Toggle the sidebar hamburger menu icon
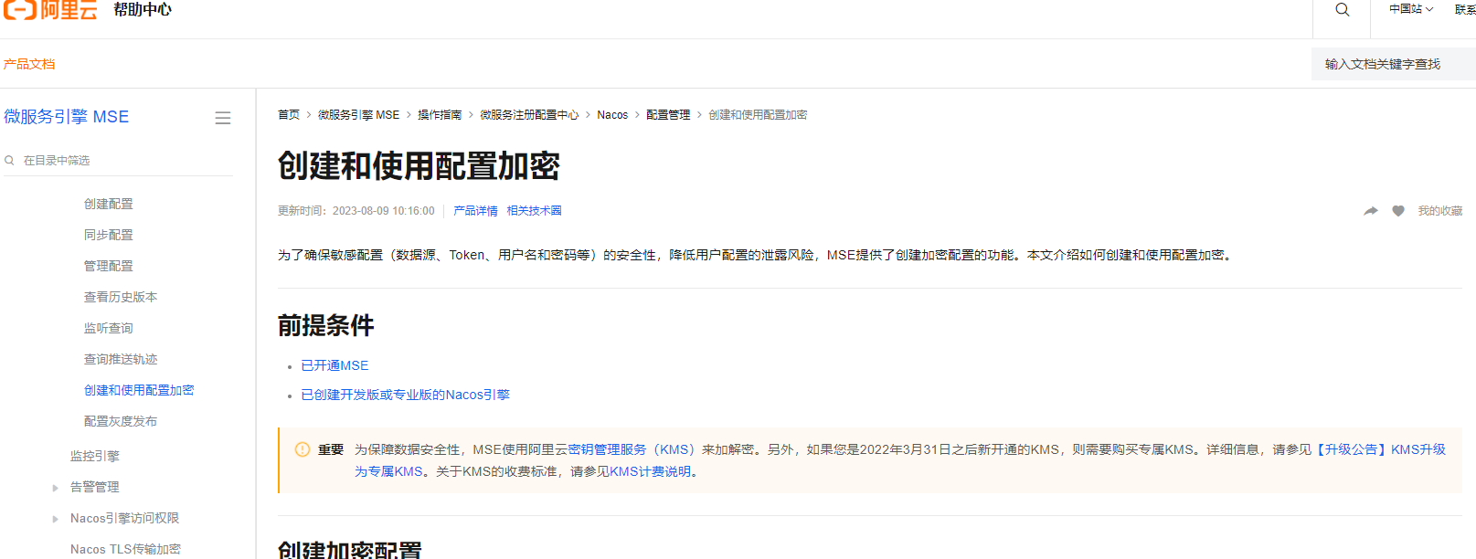Viewport: 1476px width, 559px height. point(222,118)
